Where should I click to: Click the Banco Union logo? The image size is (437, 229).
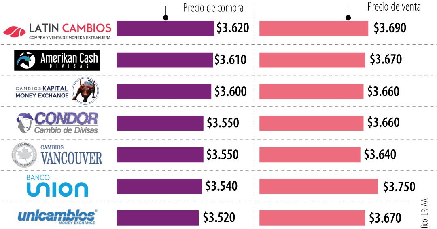[x=57, y=186]
